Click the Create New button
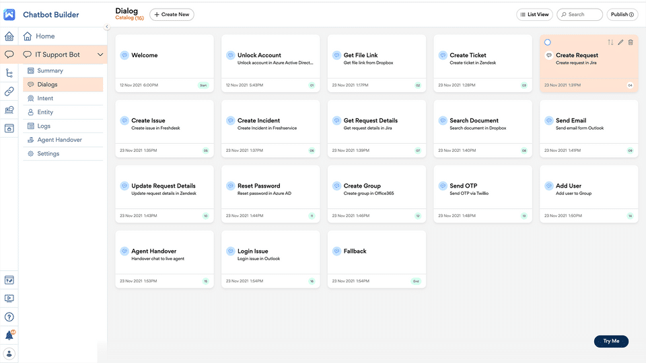The image size is (646, 363). [172, 14]
